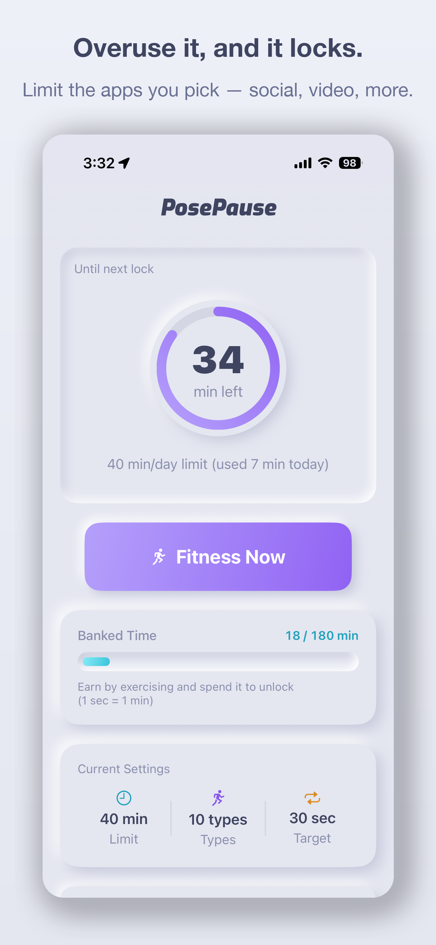Open the 30 sec Target setting

coord(312,818)
